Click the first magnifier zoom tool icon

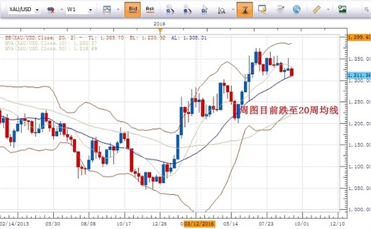click(170, 10)
